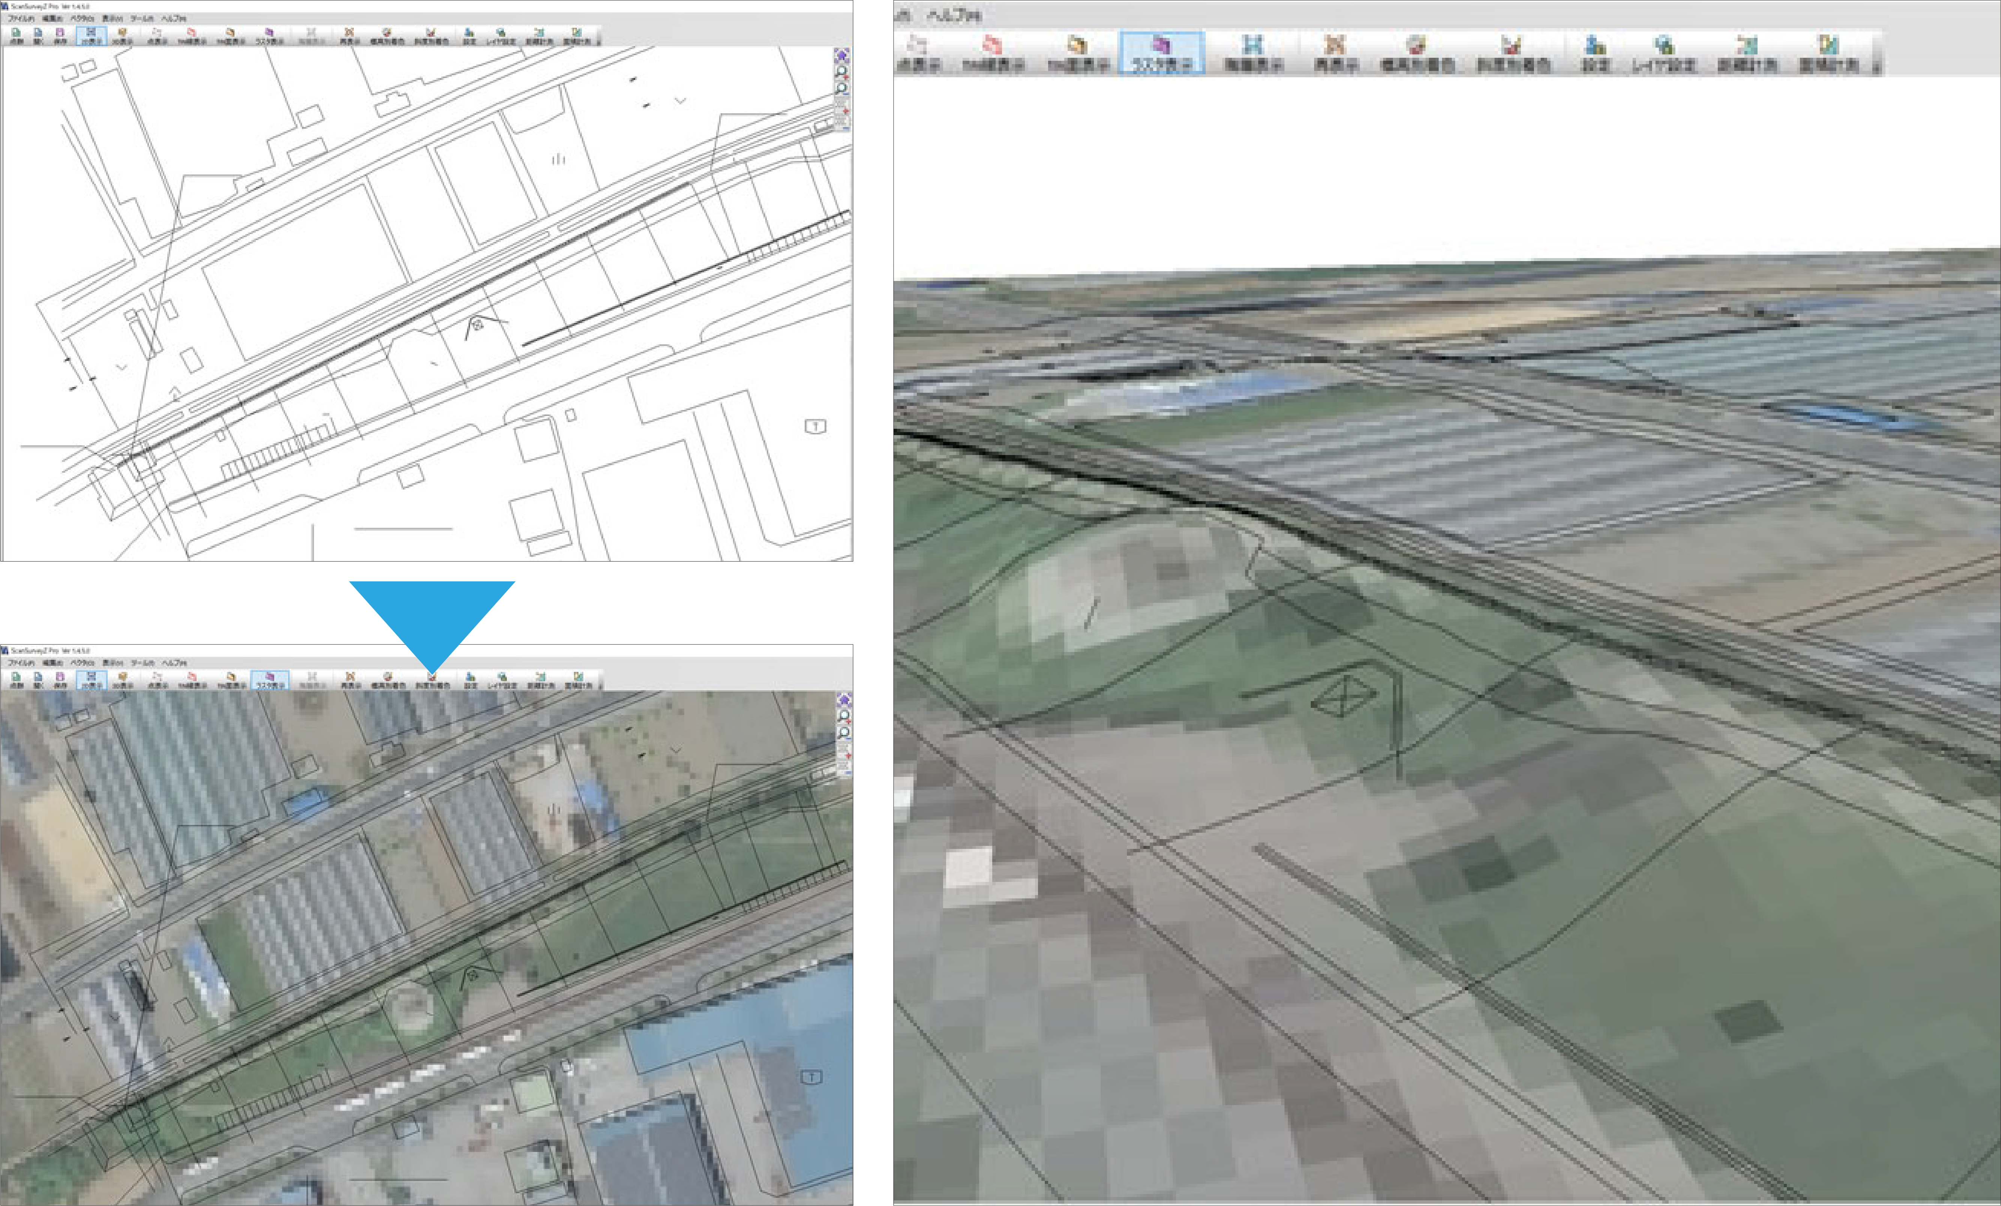
Task: Toggle 3D表示 in top-left window toolbar
Action: coord(122,36)
